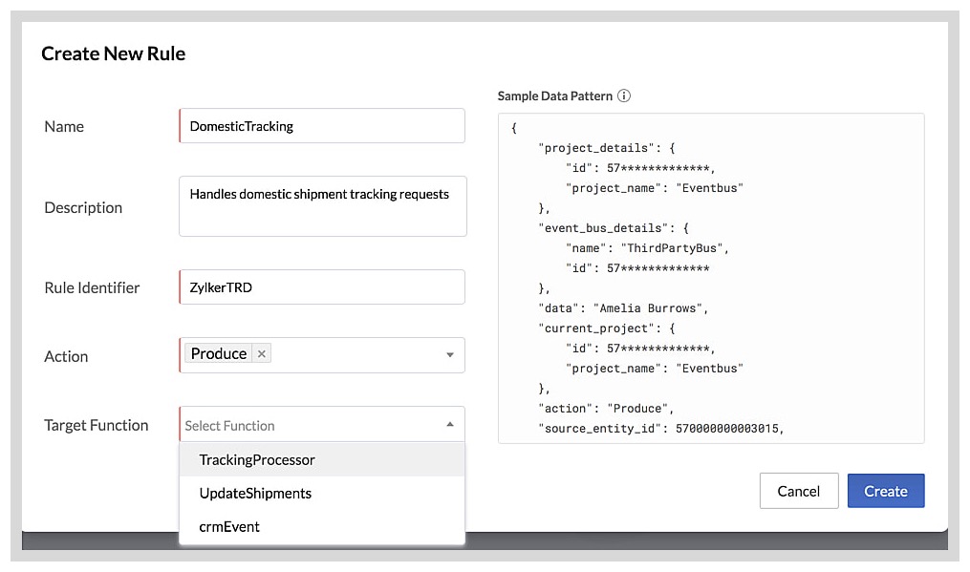Pick crmEvent as the target function
The height and width of the screenshot is (572, 970).
(228, 526)
